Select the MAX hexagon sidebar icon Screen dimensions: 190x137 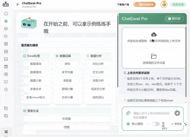tap(6, 29)
